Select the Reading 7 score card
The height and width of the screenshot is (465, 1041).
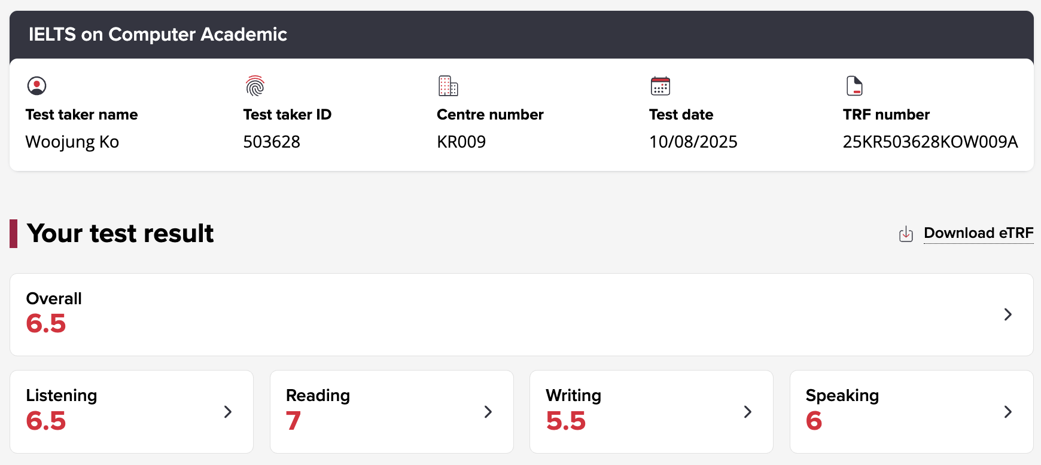383,412
